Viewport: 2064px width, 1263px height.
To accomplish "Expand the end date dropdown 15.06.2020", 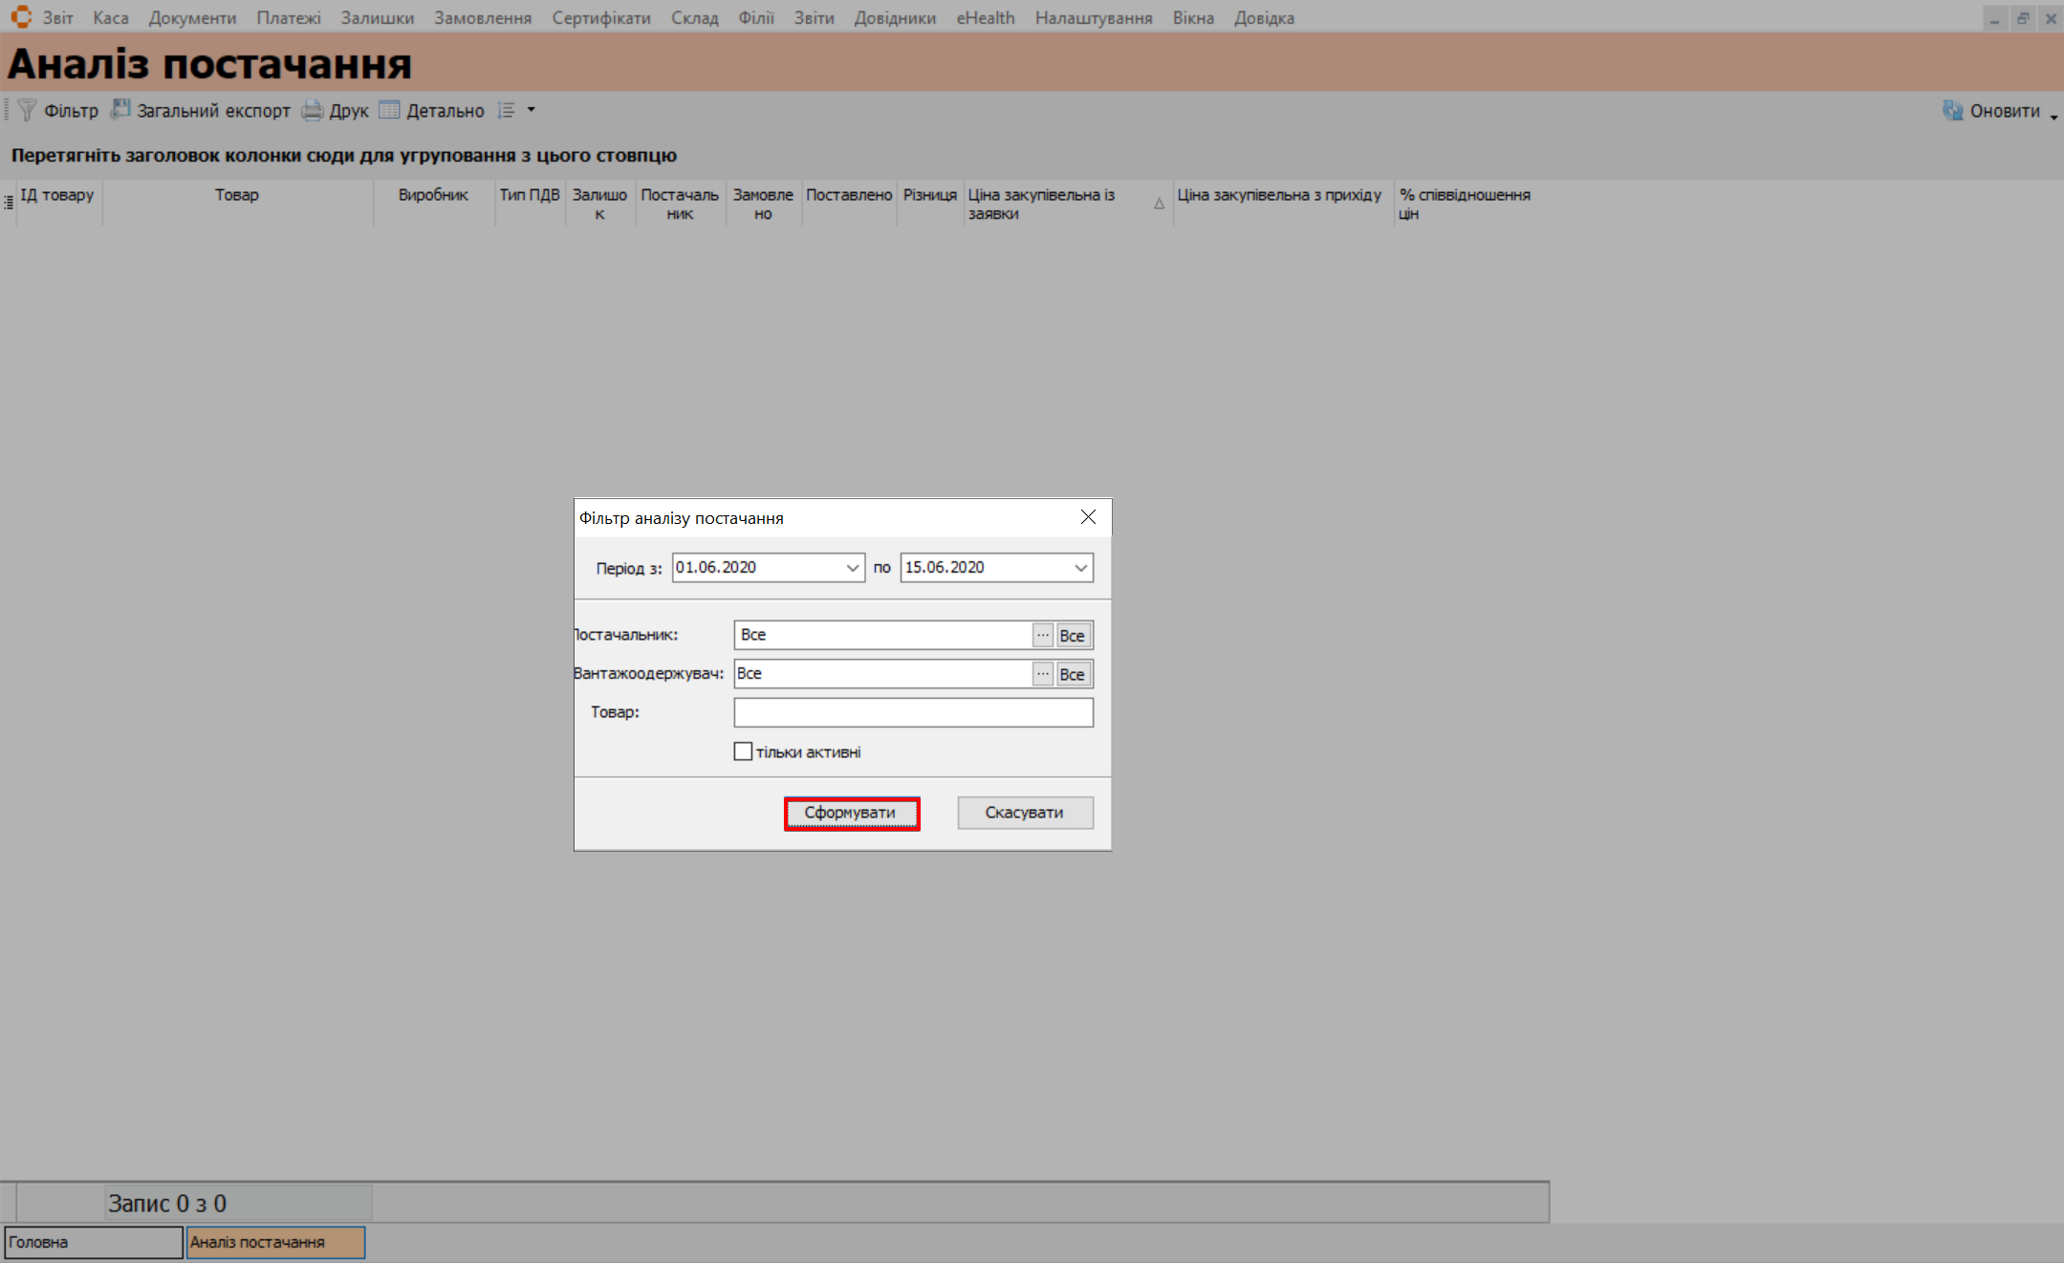I will tap(1080, 568).
